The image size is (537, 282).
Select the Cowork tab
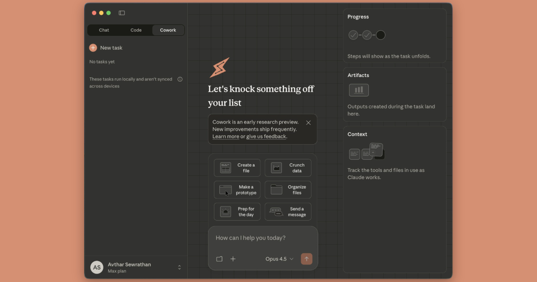click(x=168, y=30)
